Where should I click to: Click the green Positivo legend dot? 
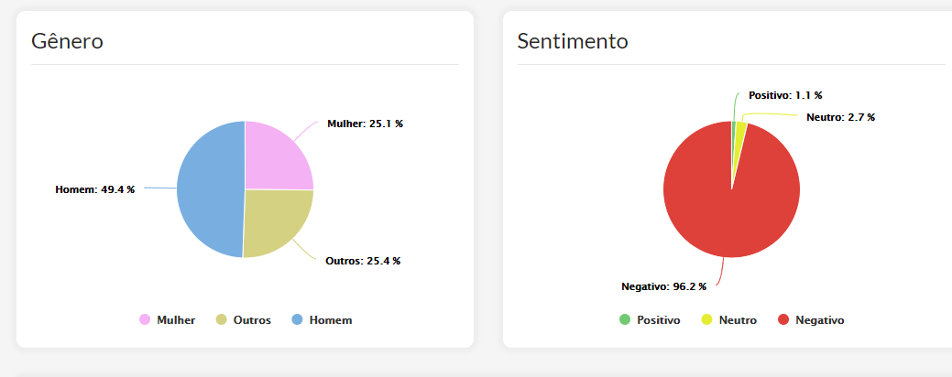[x=625, y=320]
